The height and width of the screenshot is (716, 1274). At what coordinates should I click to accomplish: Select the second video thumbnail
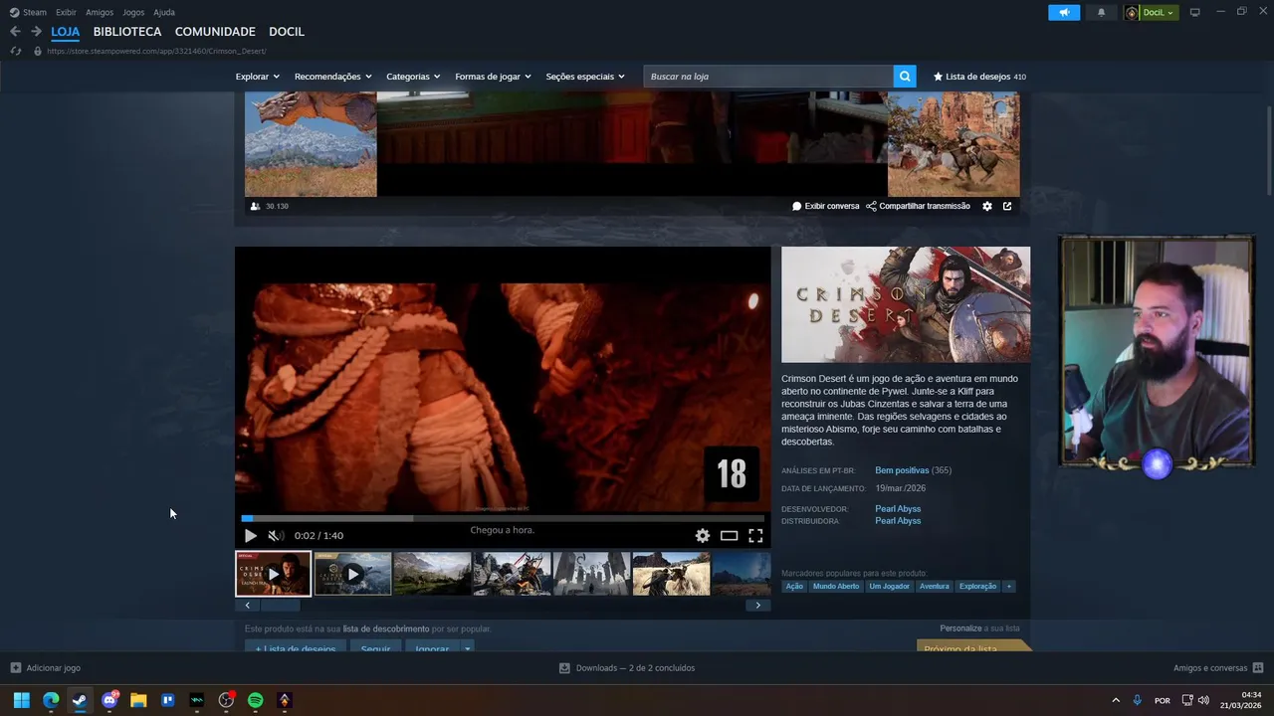(352, 574)
